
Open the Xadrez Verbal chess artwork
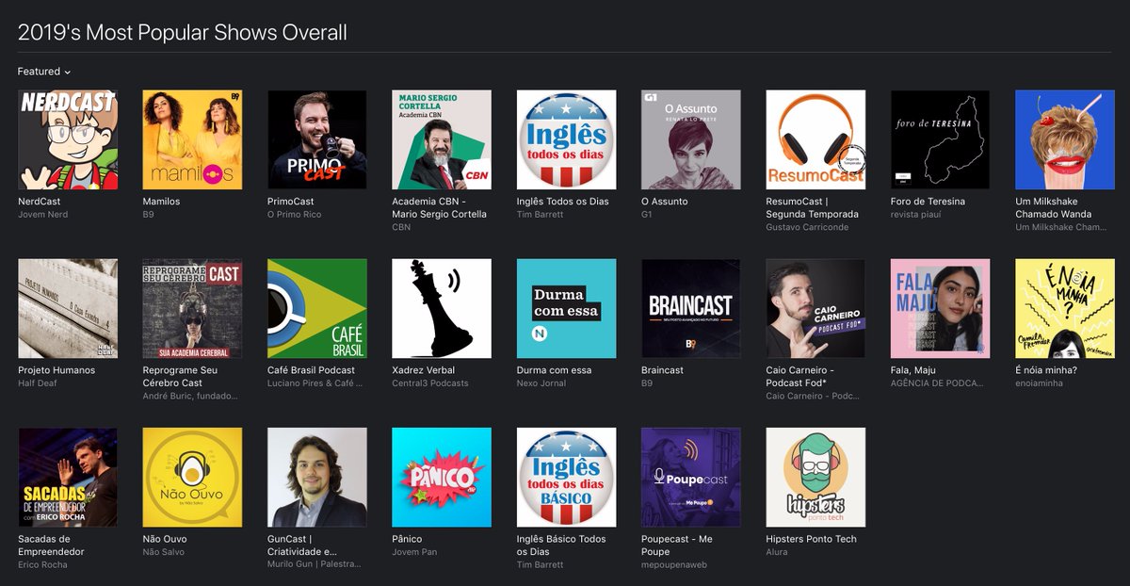point(442,309)
